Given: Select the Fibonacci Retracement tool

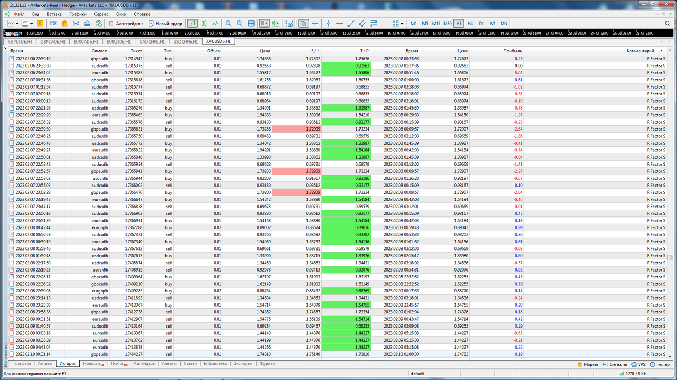Looking at the screenshot, I should (374, 24).
